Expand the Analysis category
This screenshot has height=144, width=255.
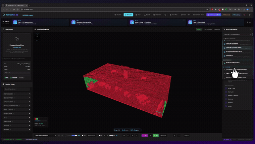pyautogui.click(x=17, y=125)
